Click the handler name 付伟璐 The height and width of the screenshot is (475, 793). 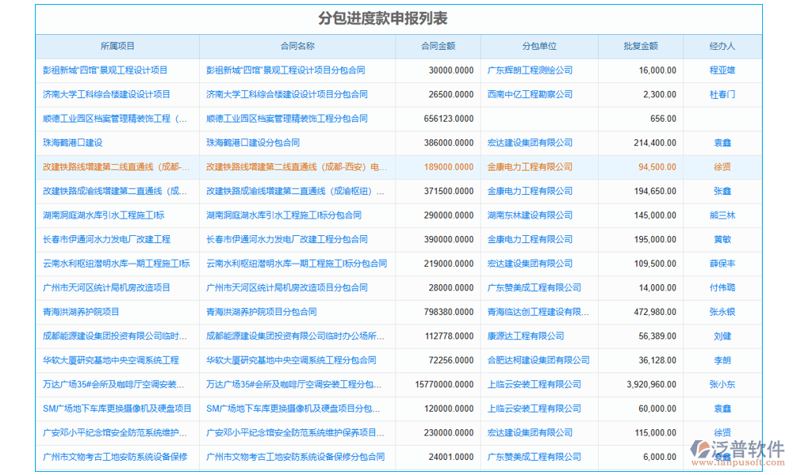tap(722, 288)
